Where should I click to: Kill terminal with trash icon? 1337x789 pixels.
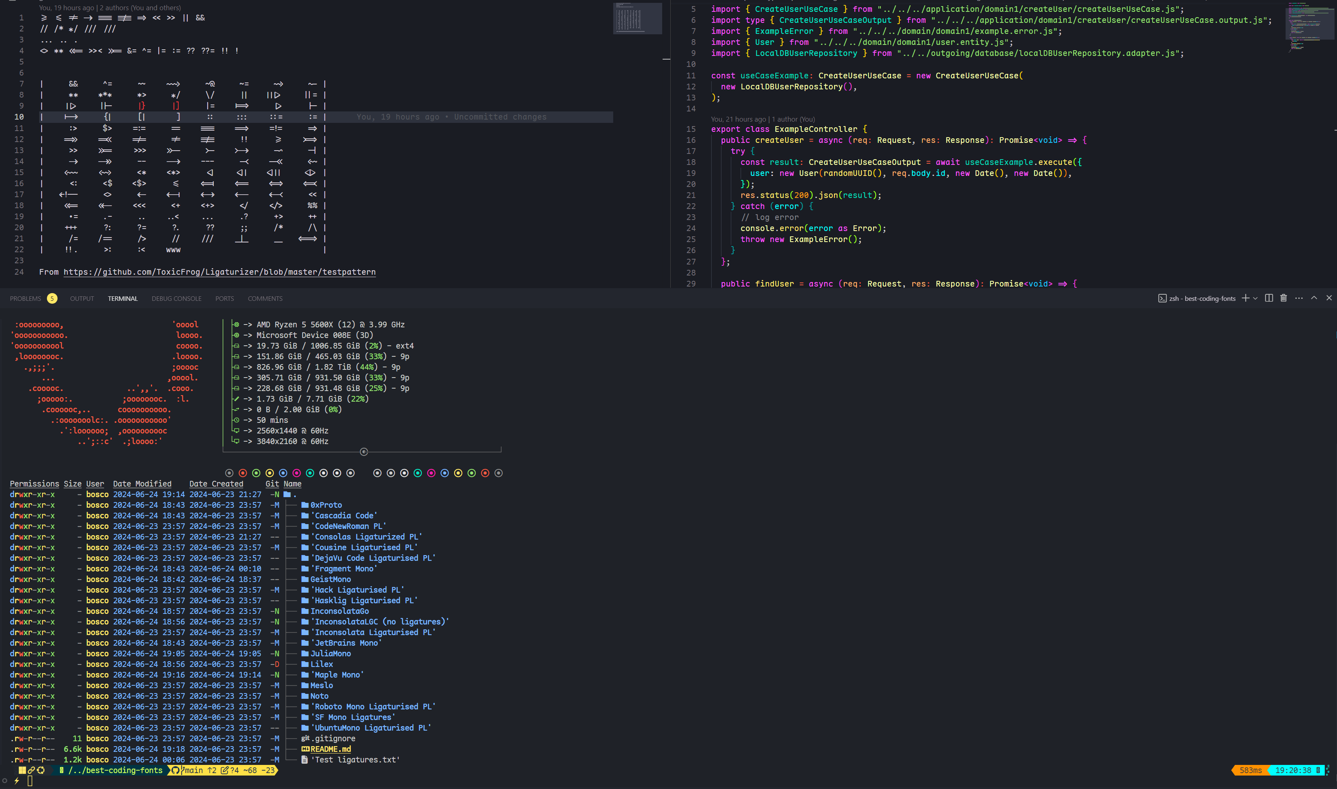tap(1283, 298)
